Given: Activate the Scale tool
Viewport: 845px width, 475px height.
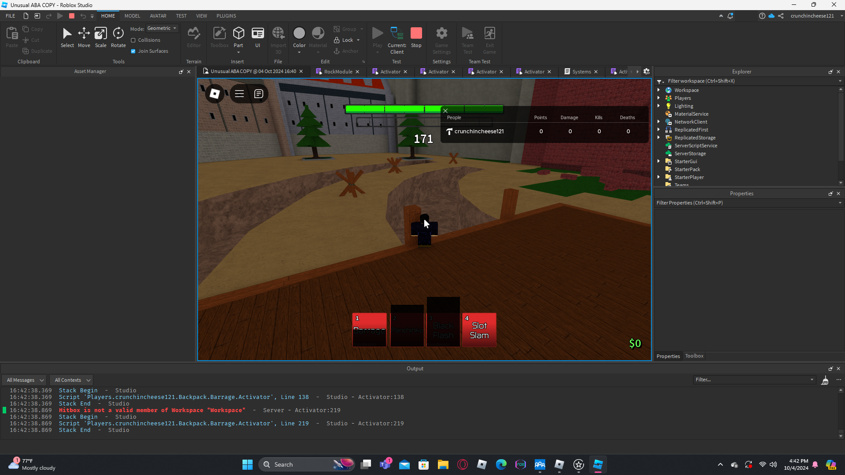Looking at the screenshot, I should point(101,37).
